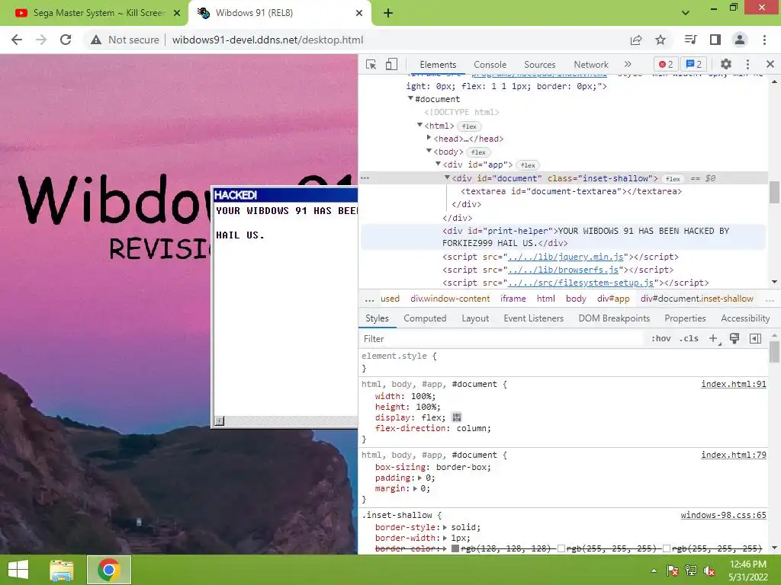Switch to the Sources tab

539,65
